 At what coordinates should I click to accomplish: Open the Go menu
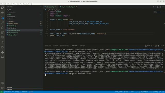click(18, 4)
